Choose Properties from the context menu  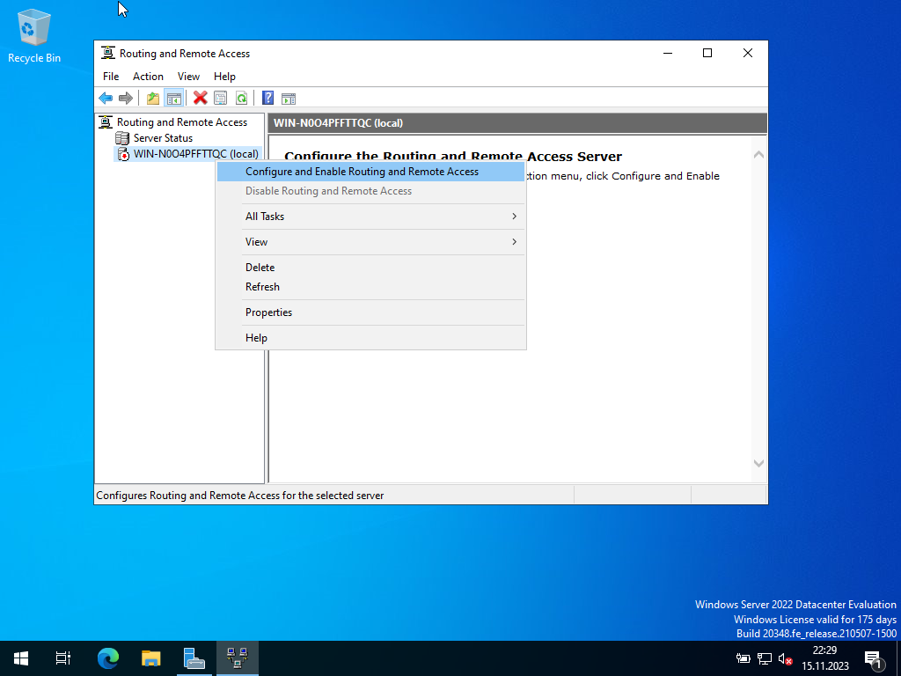click(x=268, y=312)
